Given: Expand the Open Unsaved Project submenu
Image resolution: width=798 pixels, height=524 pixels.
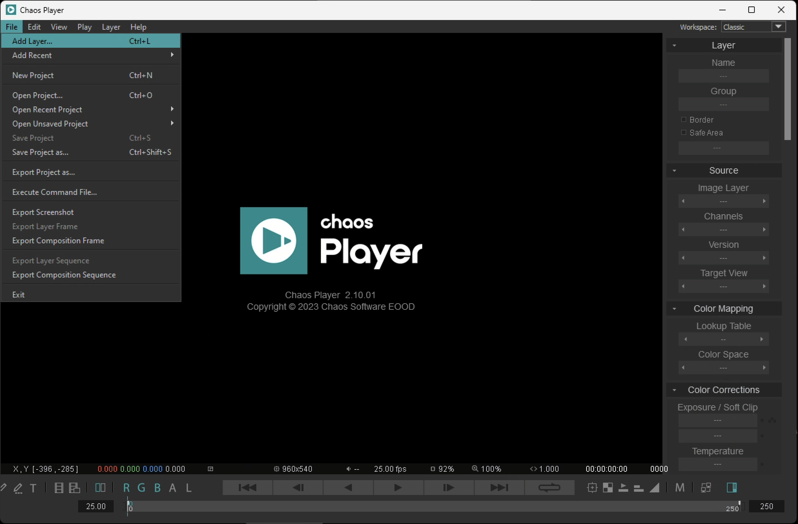Looking at the screenshot, I should pyautogui.click(x=91, y=124).
